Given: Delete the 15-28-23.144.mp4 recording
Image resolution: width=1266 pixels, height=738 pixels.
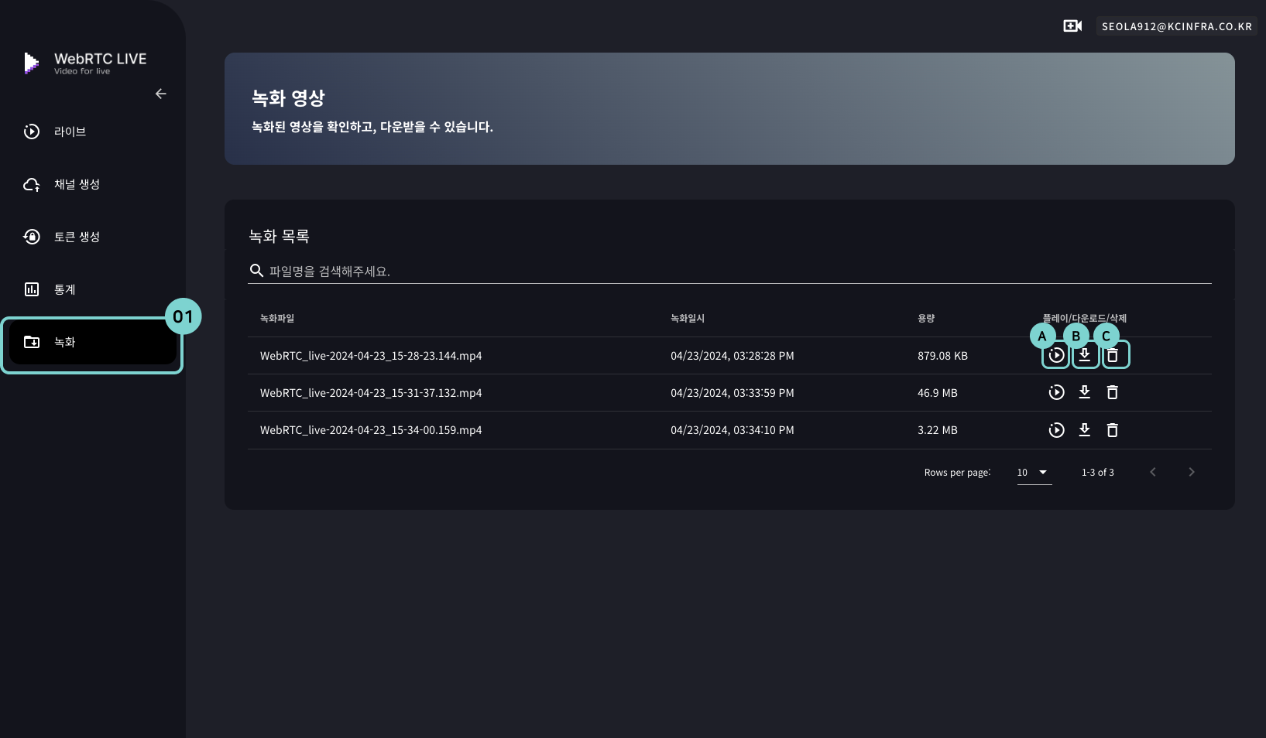Looking at the screenshot, I should pyautogui.click(x=1113, y=356).
